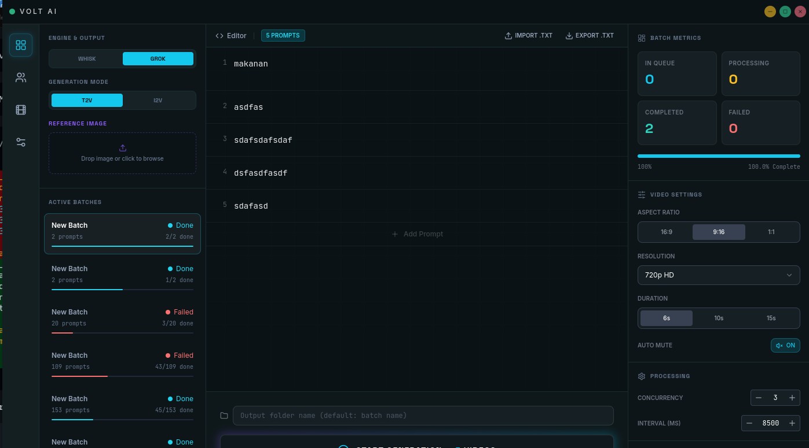Set duration to 15s

(x=771, y=318)
